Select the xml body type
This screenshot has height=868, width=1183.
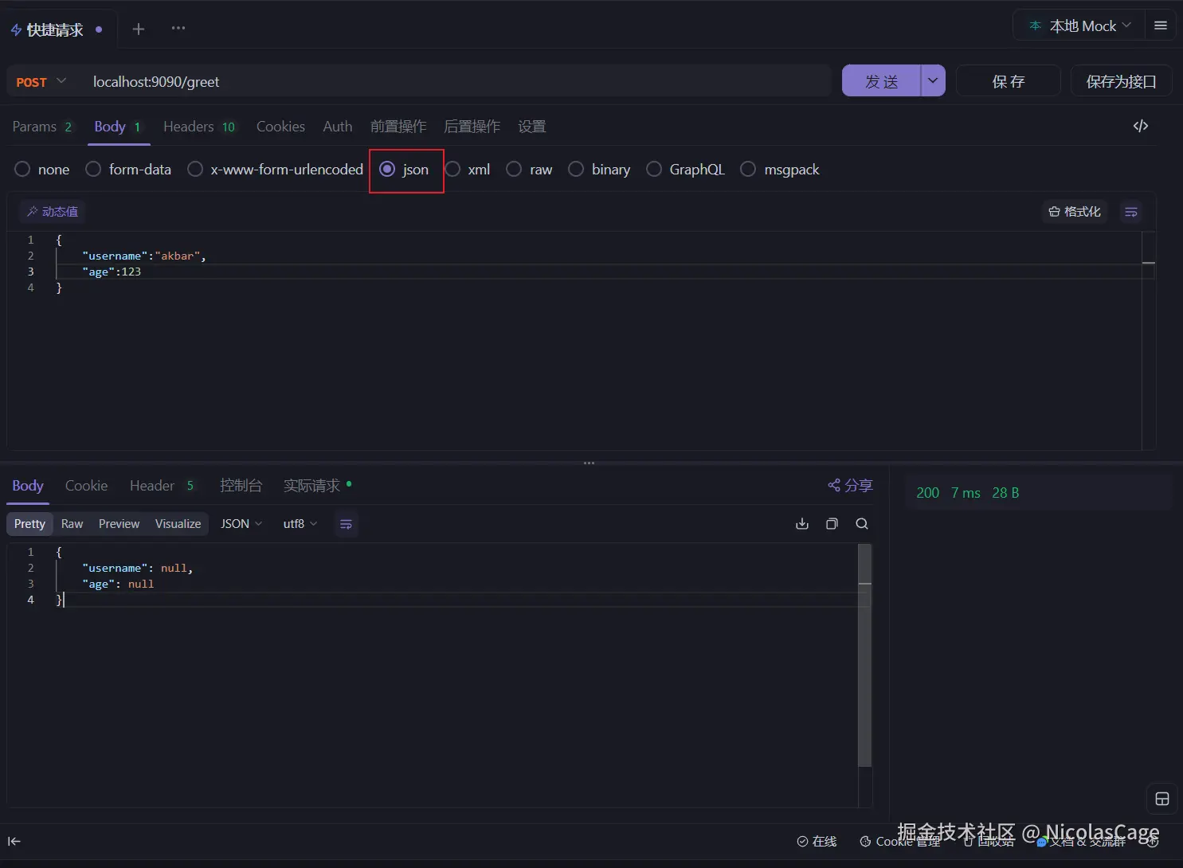pyautogui.click(x=468, y=170)
